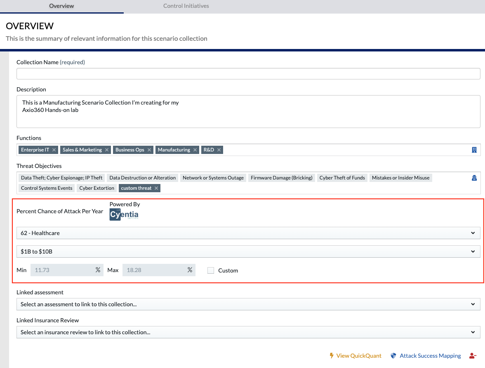This screenshot has width=485, height=368.
Task: Click the Min percent field 11.73
Action: tap(67, 270)
